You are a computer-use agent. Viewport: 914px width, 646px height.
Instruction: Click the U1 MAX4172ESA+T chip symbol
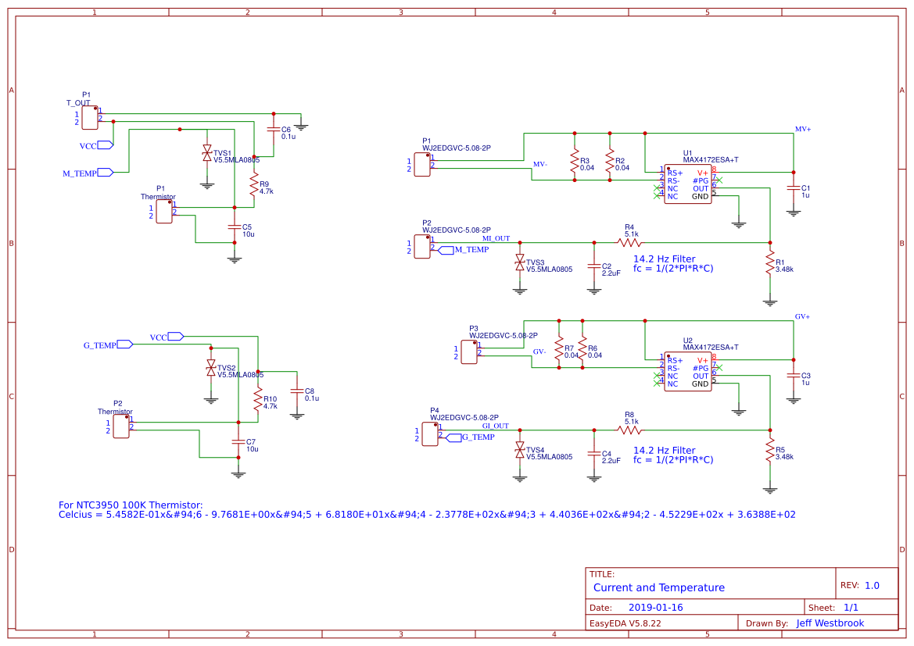tap(688, 184)
